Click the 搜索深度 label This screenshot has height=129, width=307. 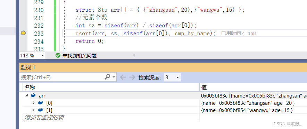pos(150,77)
